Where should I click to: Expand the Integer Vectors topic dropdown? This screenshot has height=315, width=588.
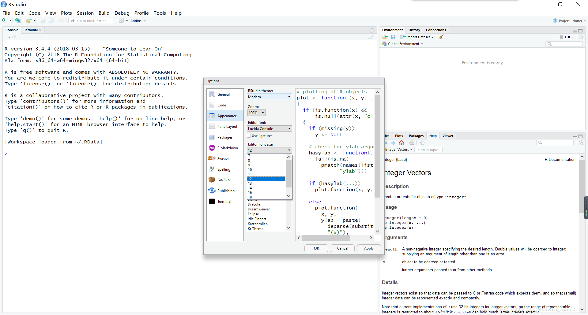point(398,150)
